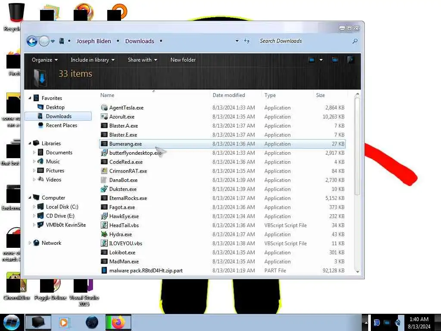The image size is (441, 331).
Task: Click the AgentTesla.exe file icon
Action: coord(104,107)
